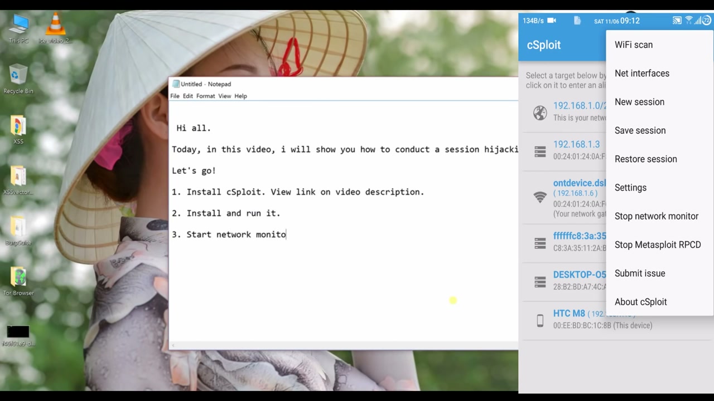
Task: Launch Tor Browser from the desktop
Action: pos(18,281)
